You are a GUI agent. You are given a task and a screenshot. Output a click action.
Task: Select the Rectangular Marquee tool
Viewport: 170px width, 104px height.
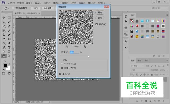[x=9, y=18]
